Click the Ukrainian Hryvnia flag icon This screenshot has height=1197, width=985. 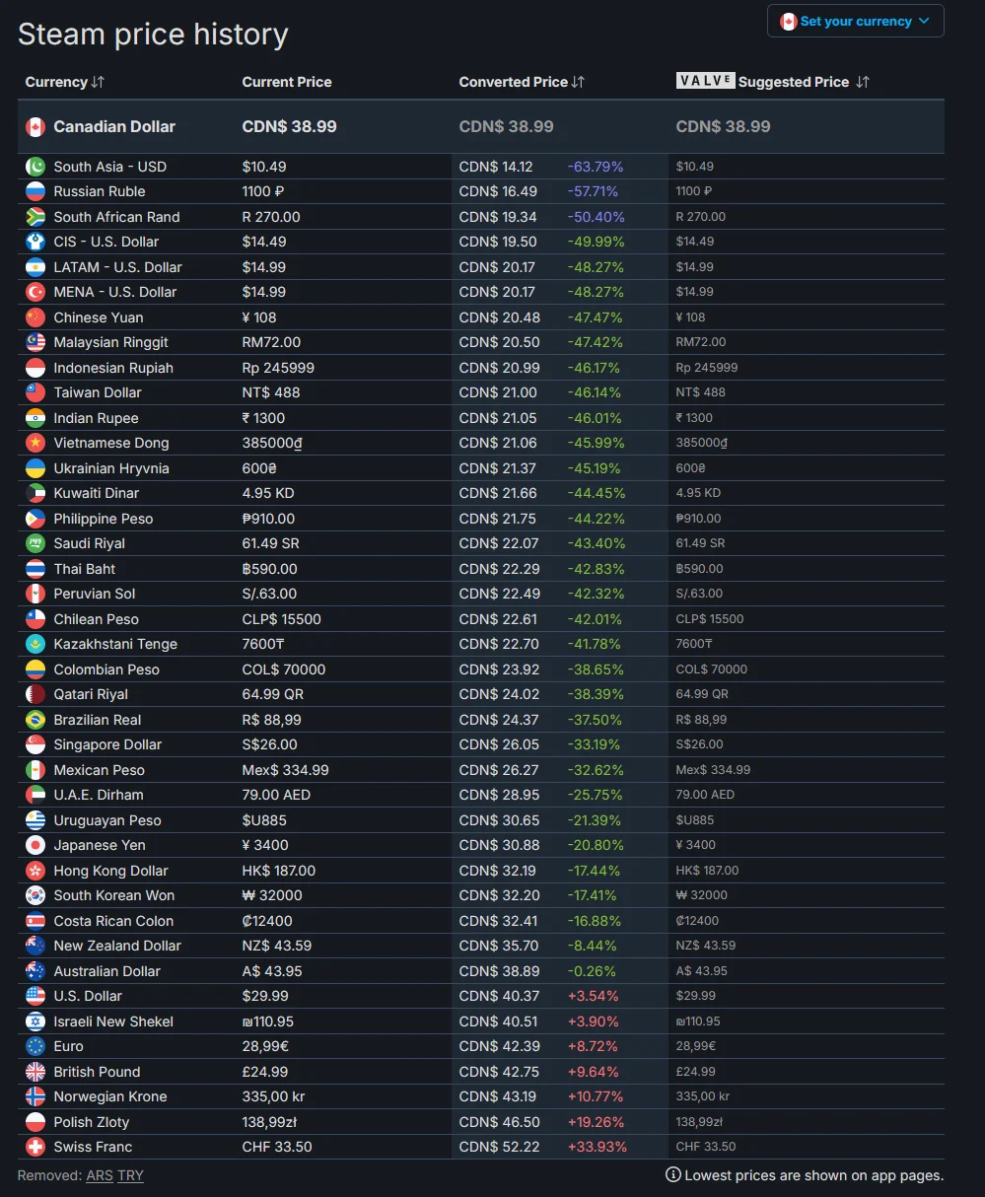[35, 468]
